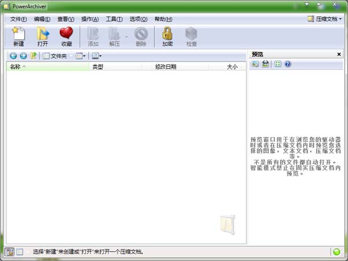This screenshot has width=348, height=261.
Task: Open the view style dropdown next to 文件夹
Action: click(81, 56)
